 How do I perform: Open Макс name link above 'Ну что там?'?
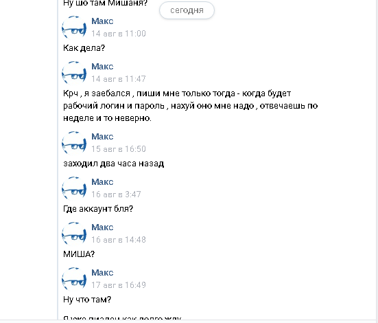click(x=102, y=273)
